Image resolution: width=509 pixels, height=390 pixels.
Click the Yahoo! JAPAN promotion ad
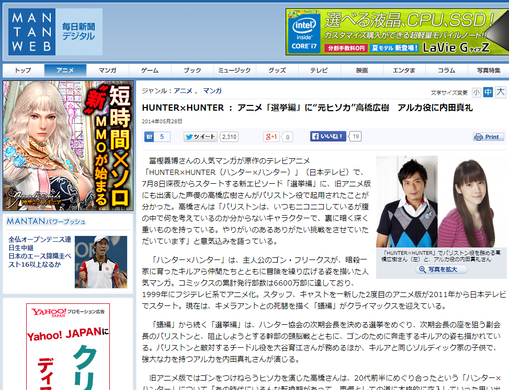[68, 347]
